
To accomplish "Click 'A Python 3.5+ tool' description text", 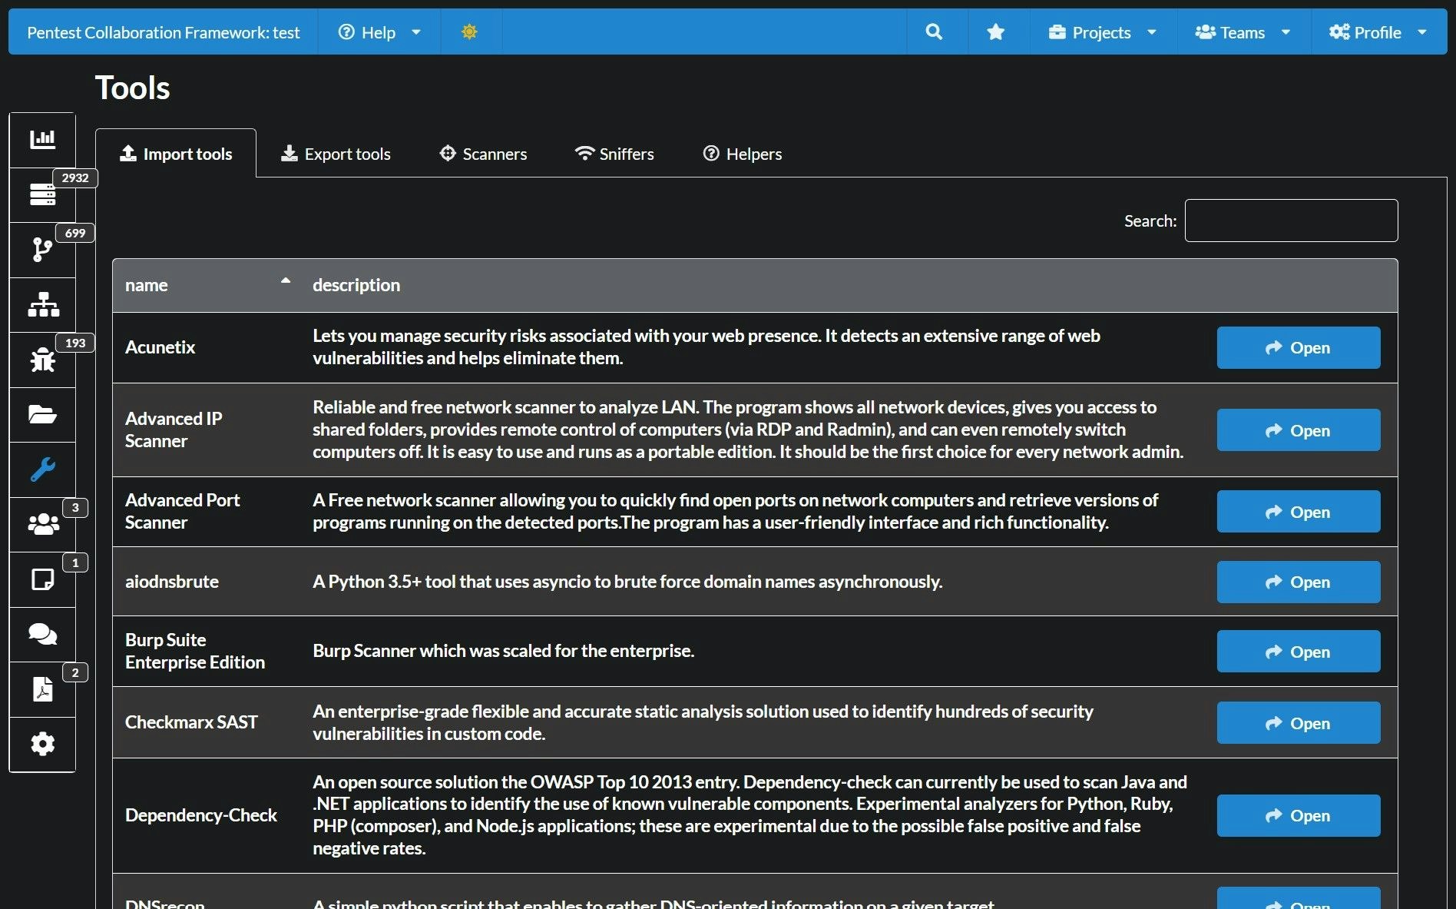I will click(x=627, y=582).
